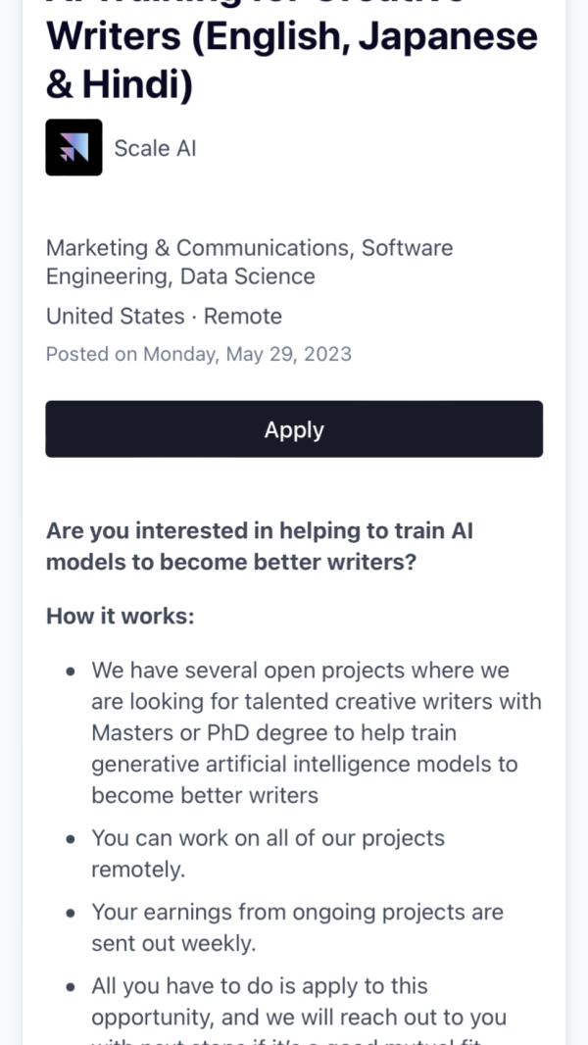The image size is (588, 1045).
Task: Click the Remote location label
Action: tap(243, 317)
